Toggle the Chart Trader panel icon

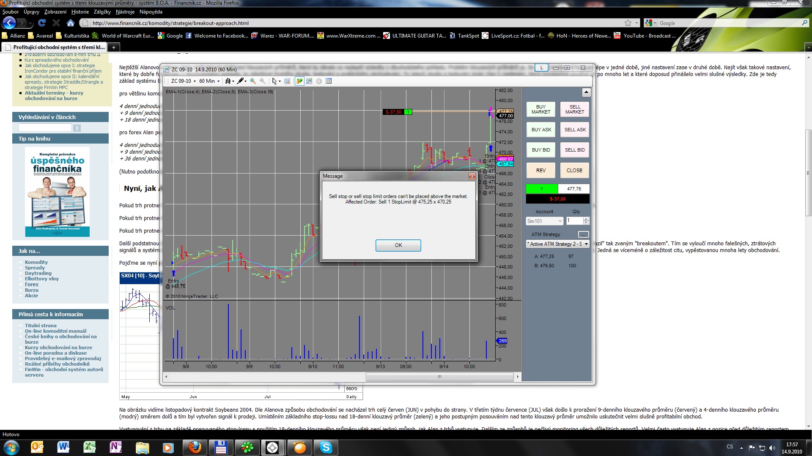[299, 81]
